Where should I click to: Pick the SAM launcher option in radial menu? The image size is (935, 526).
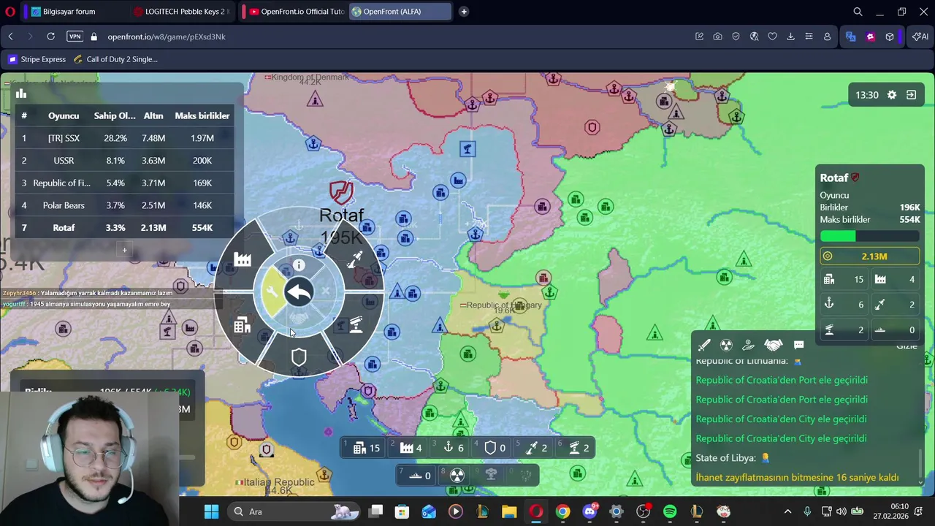tap(356, 324)
